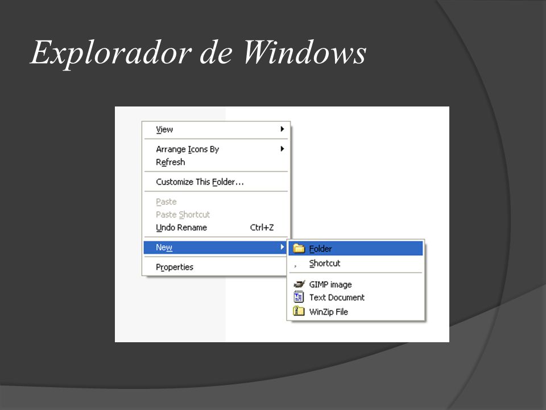The width and height of the screenshot is (546, 410).
Task: Open the View menu entry
Action: click(216, 129)
